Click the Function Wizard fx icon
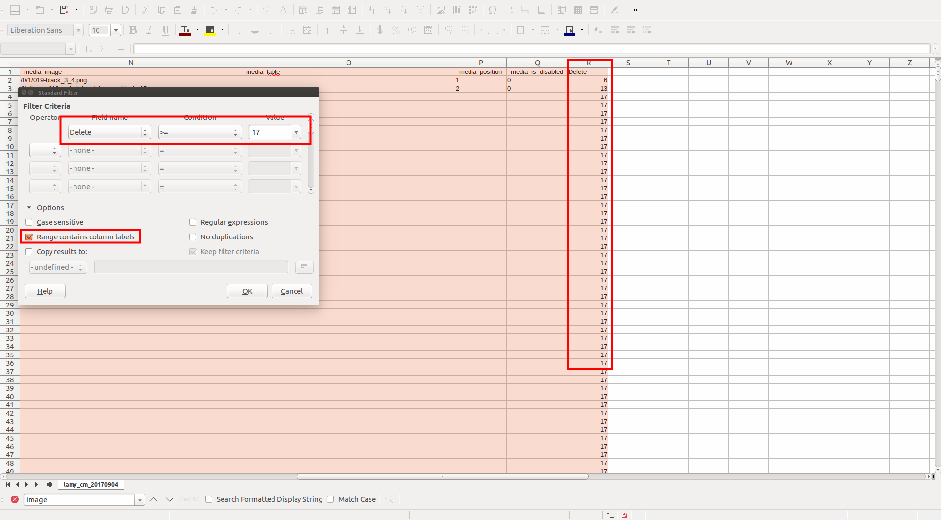 88,48
